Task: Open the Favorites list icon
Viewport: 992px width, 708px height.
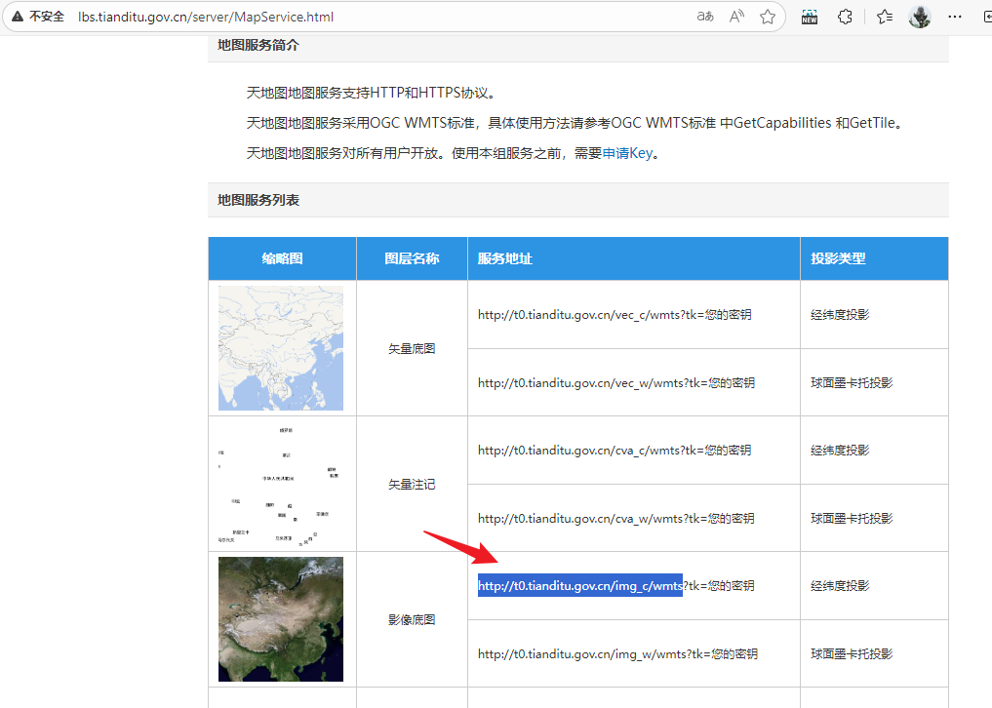Action: coord(884,17)
